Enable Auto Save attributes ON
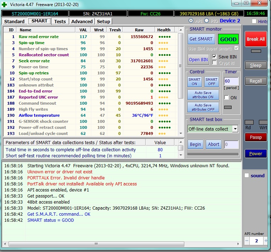Viewport: 271px width, 252px height. coord(203,95)
